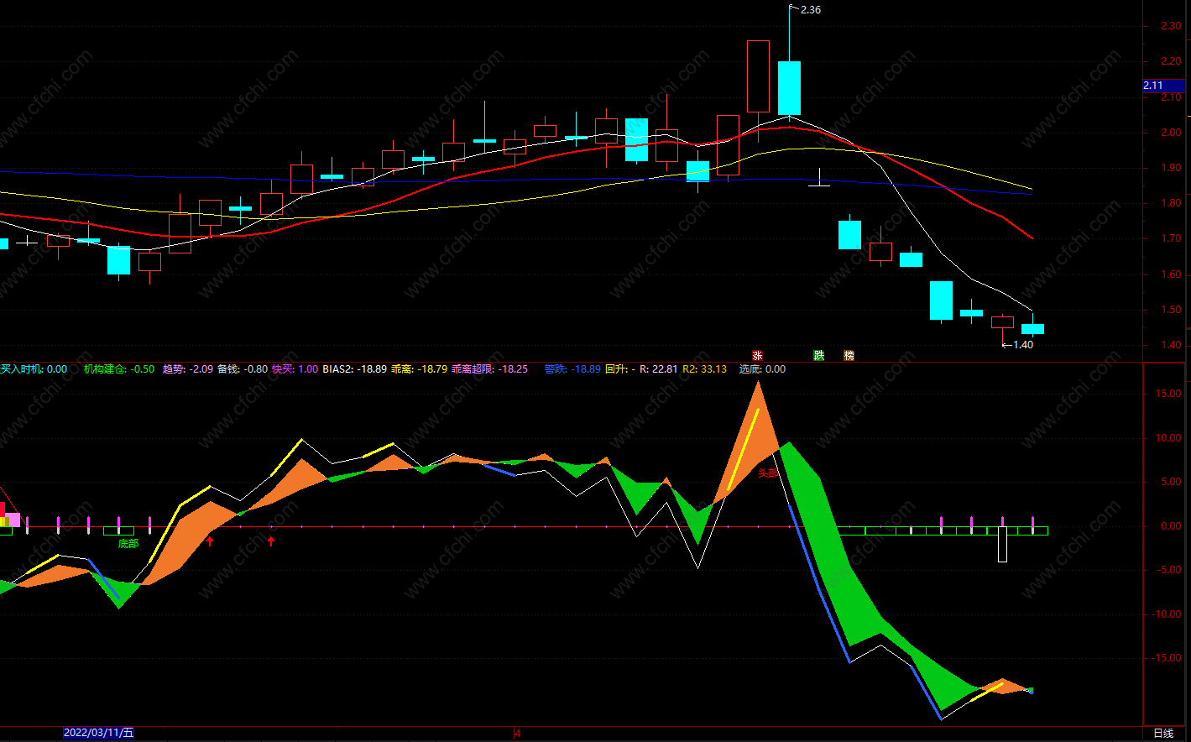Click the yellow 乖离: -18.79 value
Viewport: 1191px width, 742px height.
420,369
